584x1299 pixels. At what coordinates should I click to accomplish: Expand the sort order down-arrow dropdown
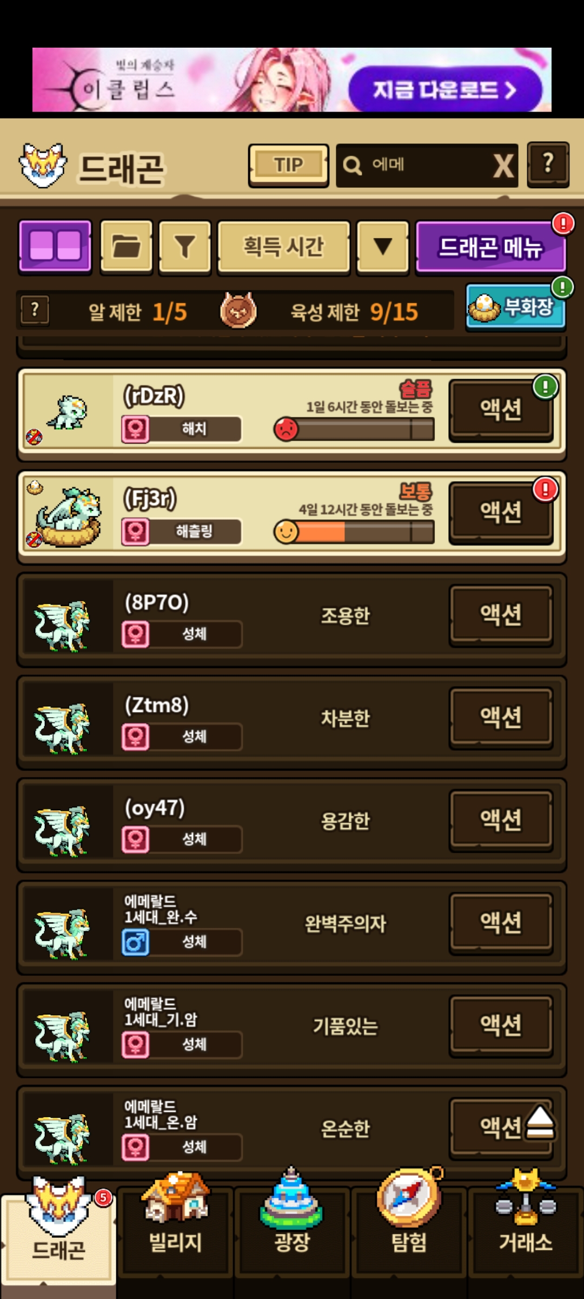click(383, 247)
